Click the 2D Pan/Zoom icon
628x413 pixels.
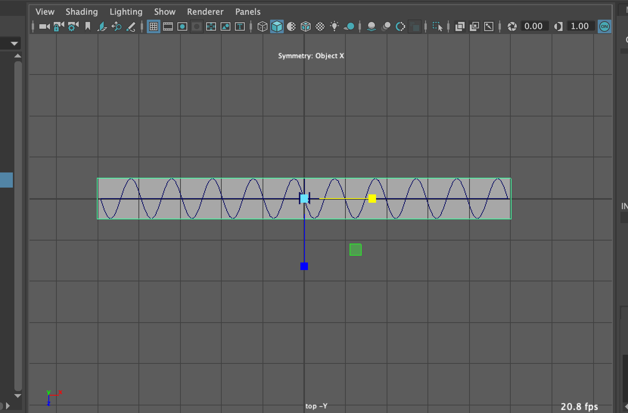(117, 26)
